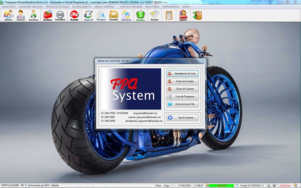Open the Menu OS icon
Image resolution: width=301 pixels, height=188 pixels.
click(x=88, y=15)
